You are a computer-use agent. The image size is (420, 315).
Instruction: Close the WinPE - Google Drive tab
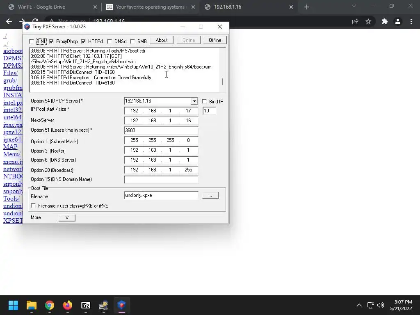point(95,7)
